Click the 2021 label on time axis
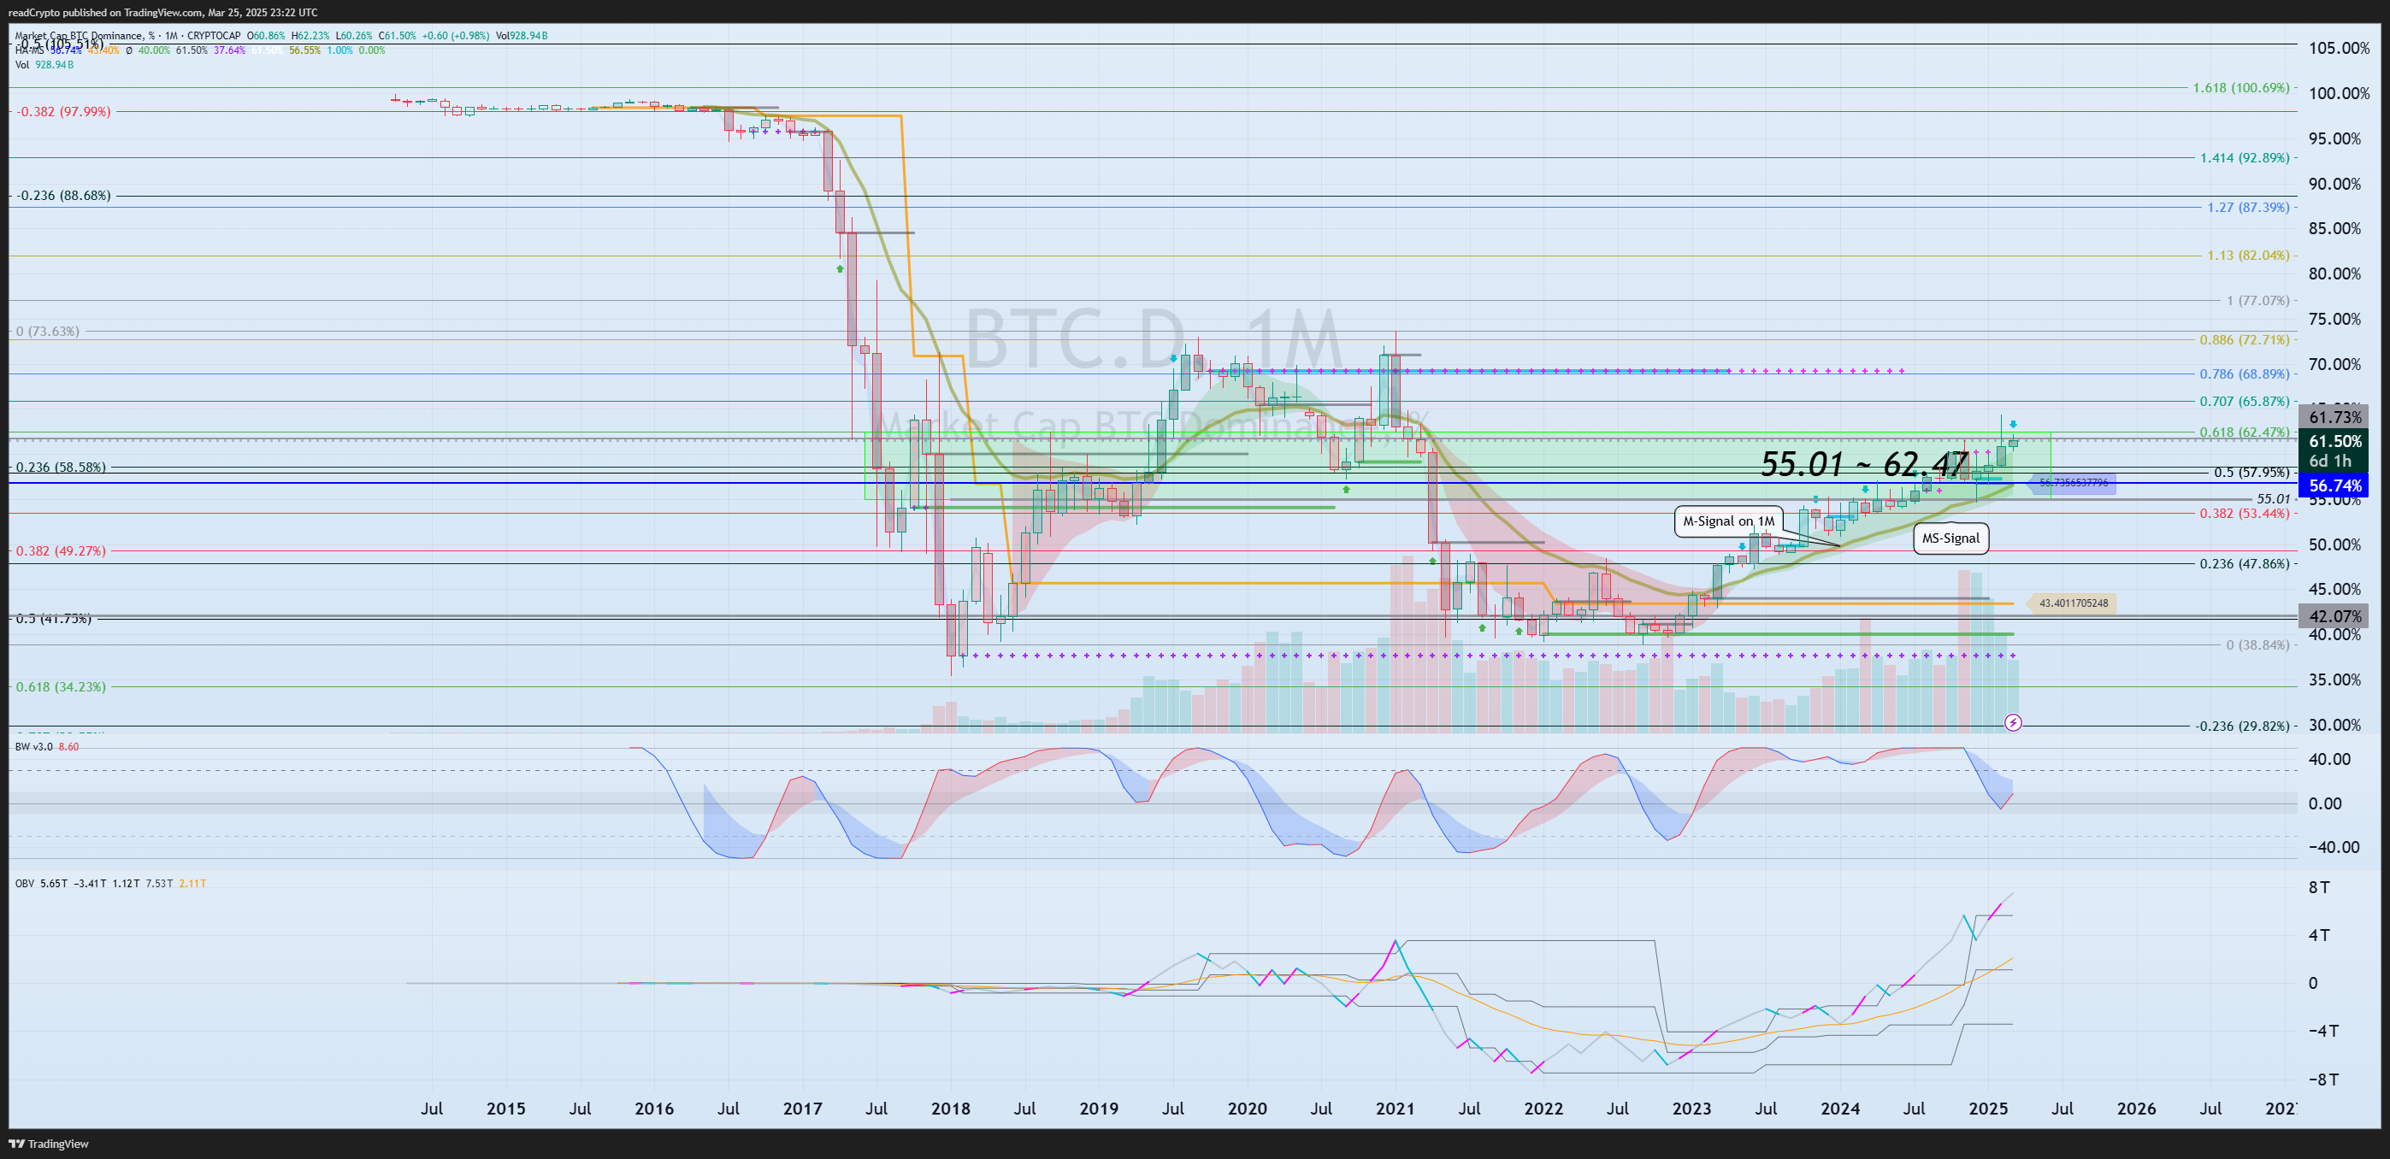Image resolution: width=2390 pixels, height=1159 pixels. point(1395,1108)
